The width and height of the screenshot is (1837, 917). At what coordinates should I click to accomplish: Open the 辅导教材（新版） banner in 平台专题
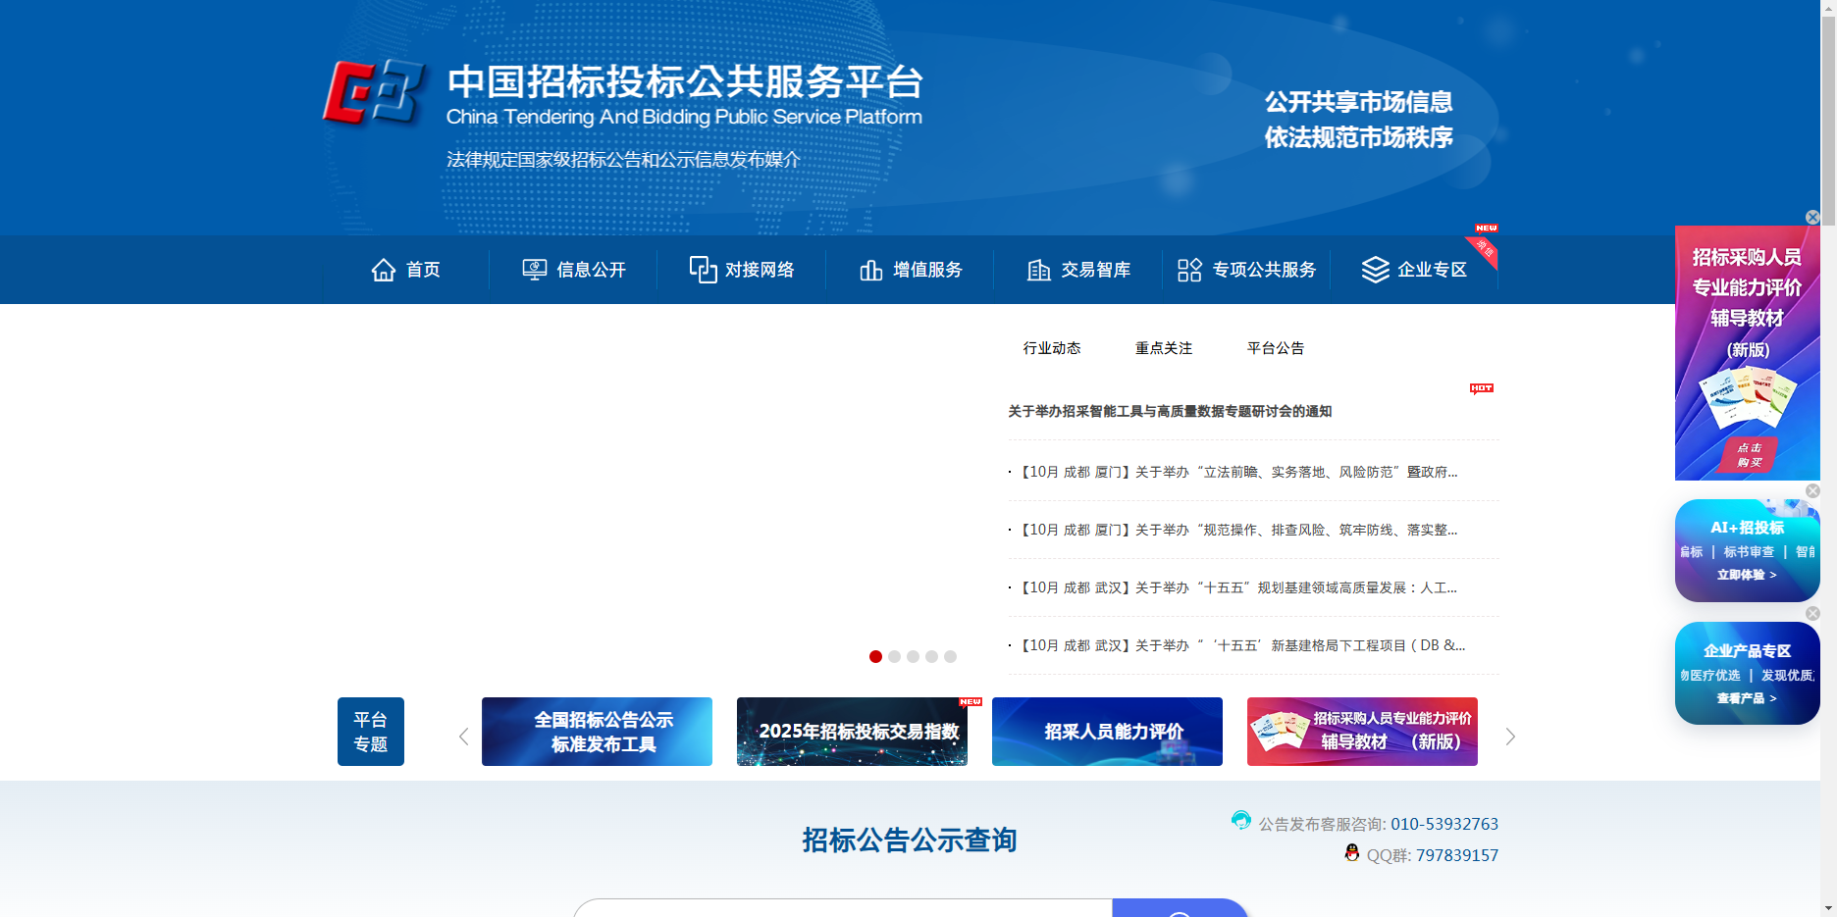pos(1362,732)
